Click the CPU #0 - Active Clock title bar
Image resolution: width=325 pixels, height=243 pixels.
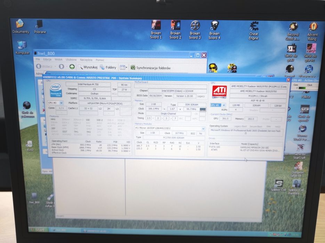[305, 80]
